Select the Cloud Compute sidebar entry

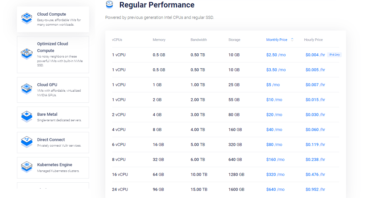coord(53,19)
